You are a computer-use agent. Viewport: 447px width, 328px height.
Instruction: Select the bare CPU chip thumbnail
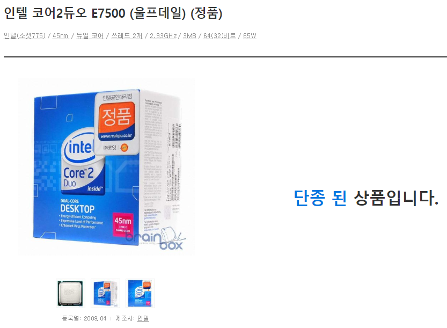click(x=70, y=294)
